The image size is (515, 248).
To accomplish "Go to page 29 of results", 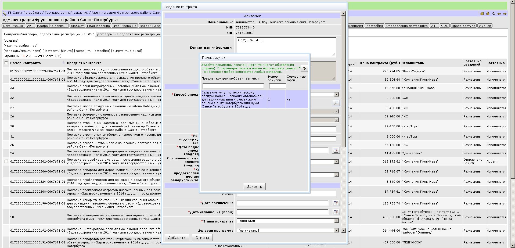I will (40, 56).
